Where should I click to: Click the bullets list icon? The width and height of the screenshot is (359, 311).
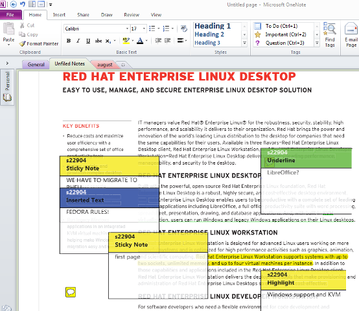(x=152, y=29)
